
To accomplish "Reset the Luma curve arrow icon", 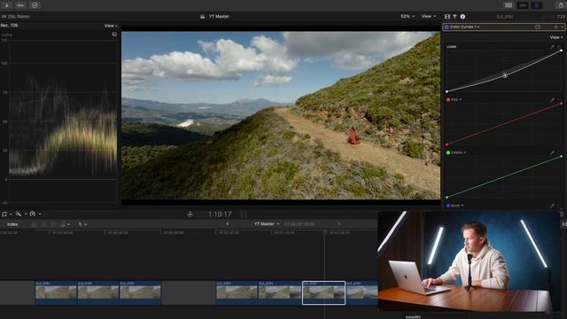I will click(560, 47).
